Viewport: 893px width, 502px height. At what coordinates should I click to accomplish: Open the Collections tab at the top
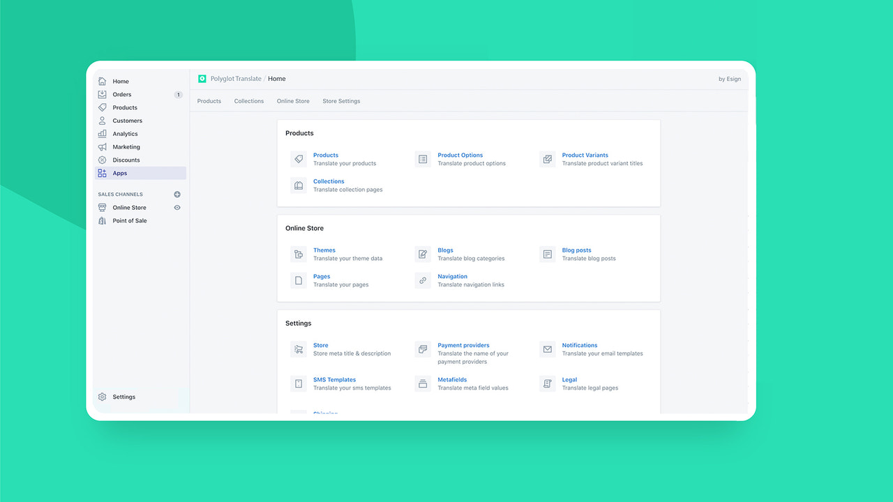(x=248, y=101)
